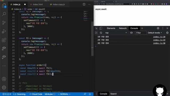
Task: Open the Network tab in DevTools
Action: [x=123, y=28]
